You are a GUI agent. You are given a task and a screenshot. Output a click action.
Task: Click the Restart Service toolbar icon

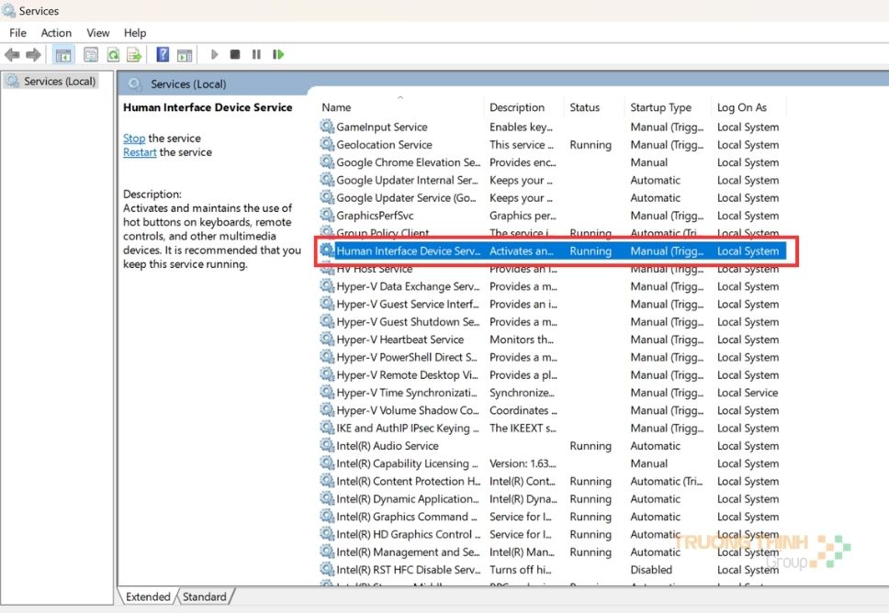point(278,55)
